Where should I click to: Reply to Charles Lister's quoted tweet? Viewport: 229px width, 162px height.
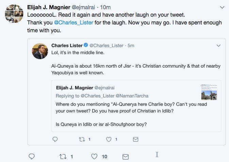pos(55,139)
